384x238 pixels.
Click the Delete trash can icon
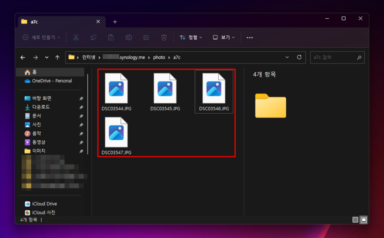(164, 37)
